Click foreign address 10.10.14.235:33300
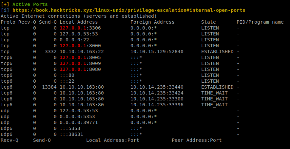 (x=157, y=99)
